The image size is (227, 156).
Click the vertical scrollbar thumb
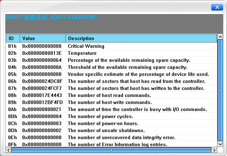(x=220, y=90)
